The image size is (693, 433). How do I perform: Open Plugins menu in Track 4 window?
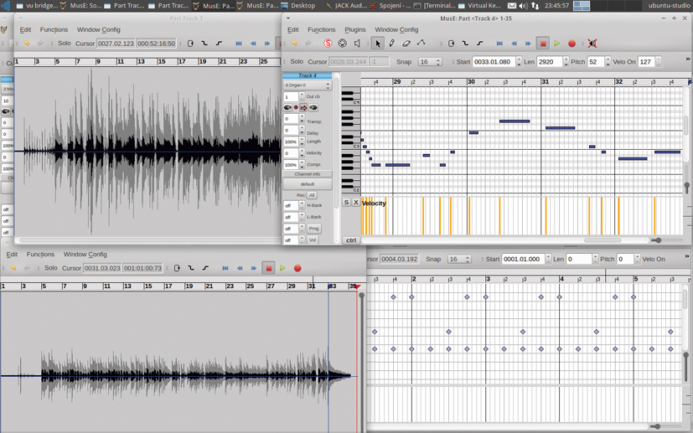pyautogui.click(x=355, y=29)
